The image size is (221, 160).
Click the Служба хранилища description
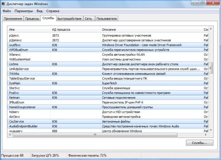[x=116, y=88]
